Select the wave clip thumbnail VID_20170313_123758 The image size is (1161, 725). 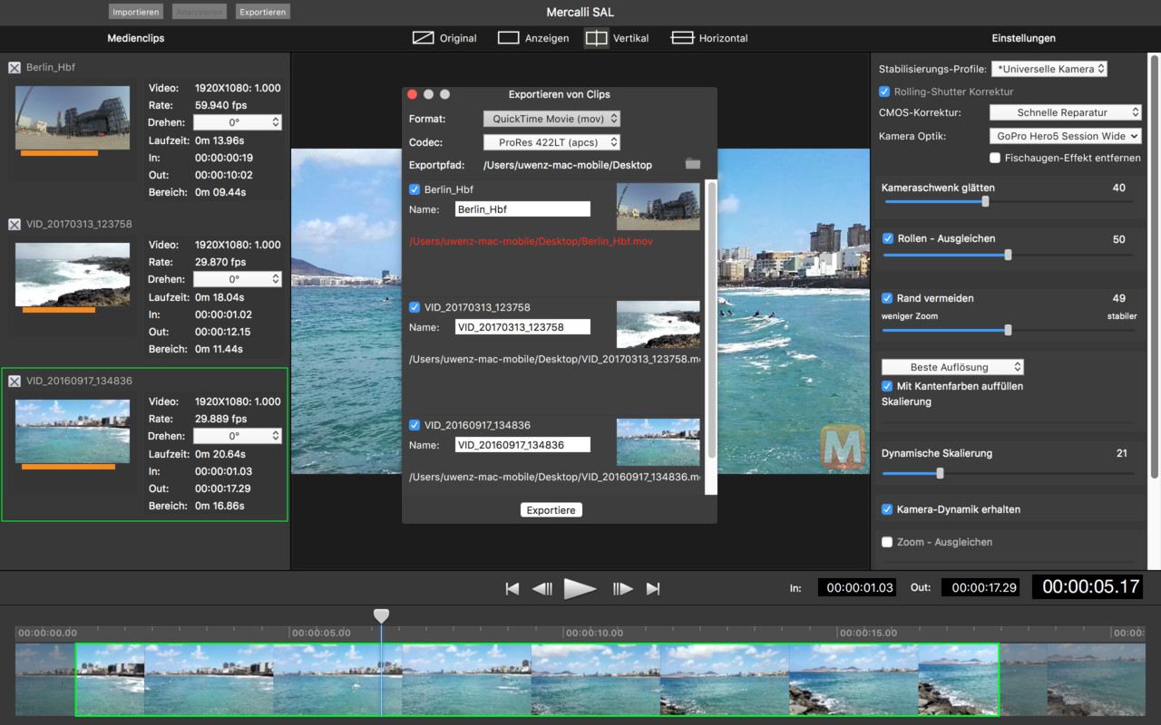pos(73,275)
